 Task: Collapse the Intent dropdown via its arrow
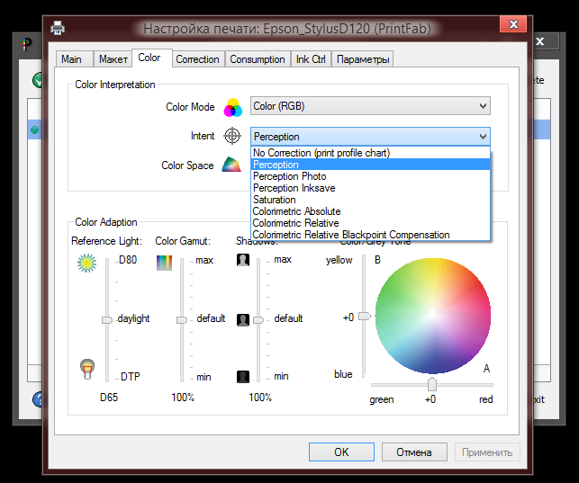point(483,137)
